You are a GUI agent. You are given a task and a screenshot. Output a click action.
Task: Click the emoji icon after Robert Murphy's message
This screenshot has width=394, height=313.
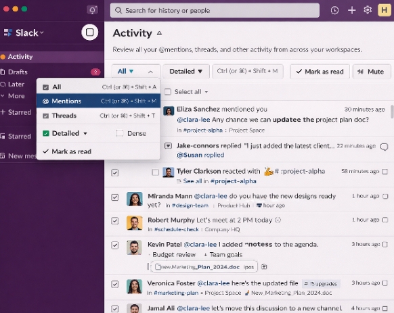point(278,220)
